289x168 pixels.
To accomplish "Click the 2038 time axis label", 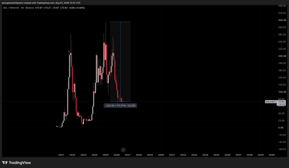I will [x=249, y=155].
